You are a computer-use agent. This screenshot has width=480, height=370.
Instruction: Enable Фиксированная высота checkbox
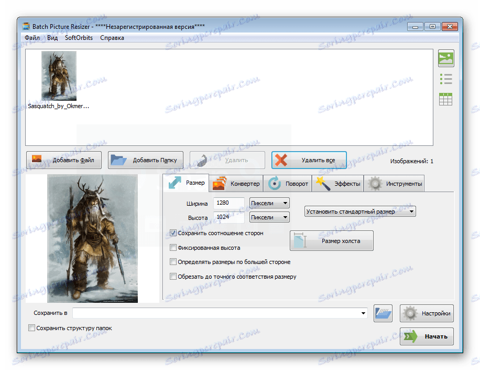click(x=173, y=247)
